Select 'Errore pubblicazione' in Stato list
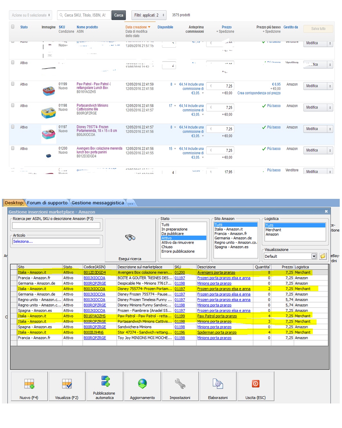Image resolution: width=342 pixels, height=428 pixels. pos(178,251)
